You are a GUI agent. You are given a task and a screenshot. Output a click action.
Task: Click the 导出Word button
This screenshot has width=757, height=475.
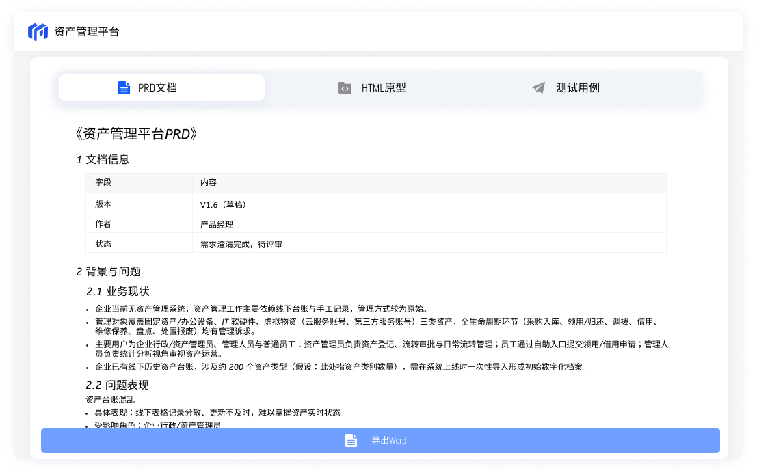[380, 440]
